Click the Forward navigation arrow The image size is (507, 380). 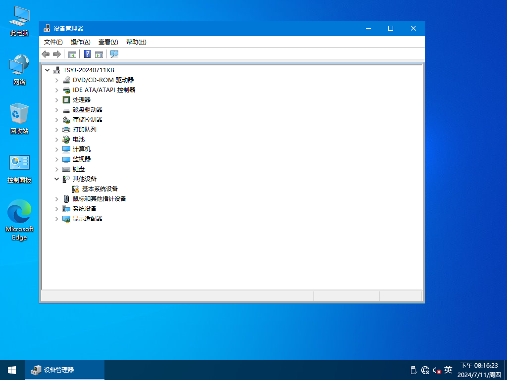pyautogui.click(x=56, y=54)
